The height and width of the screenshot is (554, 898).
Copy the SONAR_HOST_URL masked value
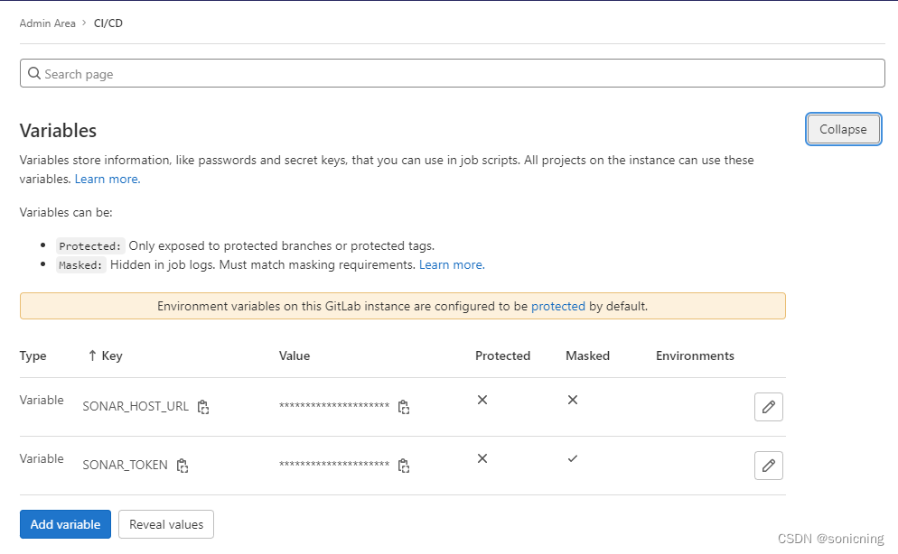point(404,407)
